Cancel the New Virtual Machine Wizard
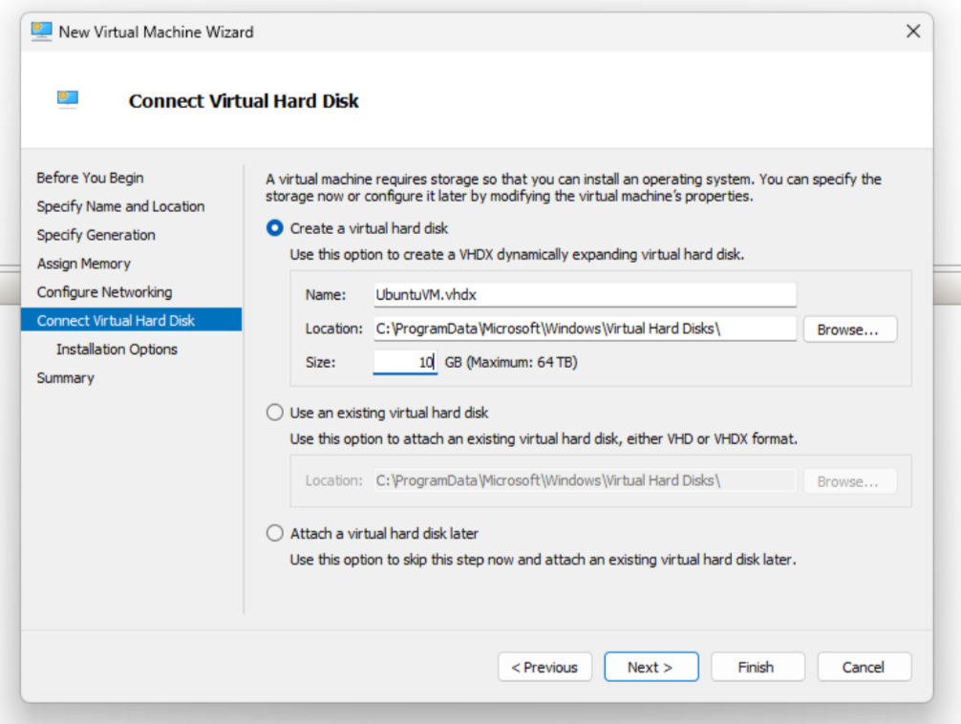The image size is (961, 724). point(864,667)
